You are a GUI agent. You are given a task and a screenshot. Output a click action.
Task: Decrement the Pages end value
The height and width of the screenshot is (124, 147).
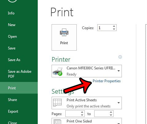[111, 115]
